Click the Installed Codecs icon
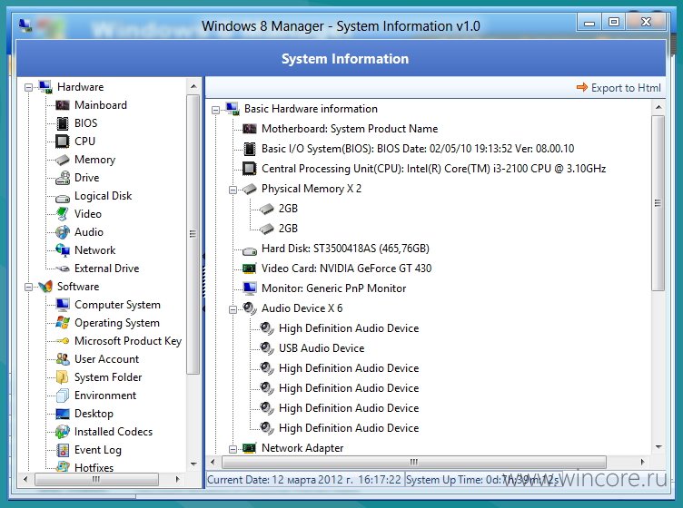The image size is (683, 508). [63, 432]
